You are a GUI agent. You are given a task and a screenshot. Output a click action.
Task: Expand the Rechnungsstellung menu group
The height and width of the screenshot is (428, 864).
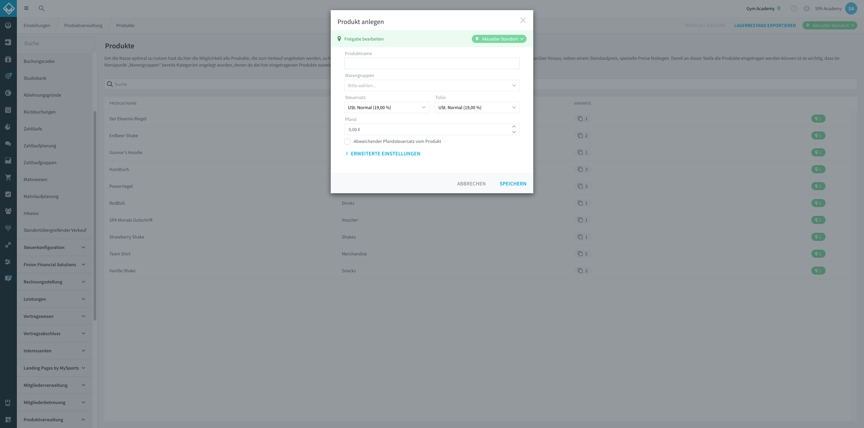pos(54,282)
